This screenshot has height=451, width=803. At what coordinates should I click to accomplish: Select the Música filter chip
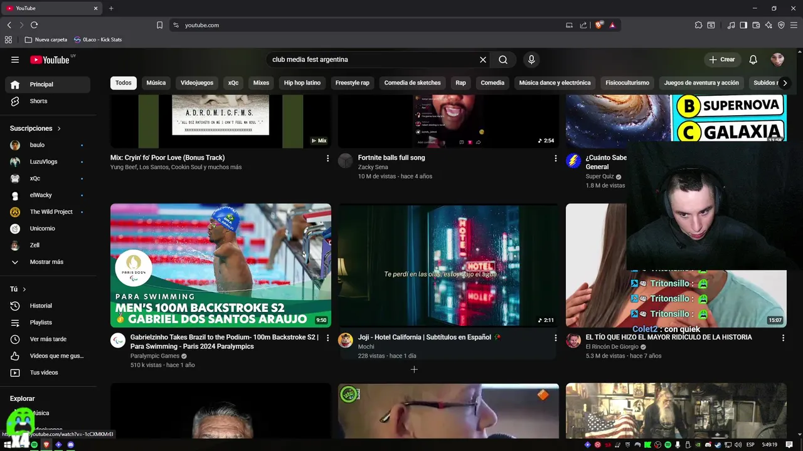point(156,83)
